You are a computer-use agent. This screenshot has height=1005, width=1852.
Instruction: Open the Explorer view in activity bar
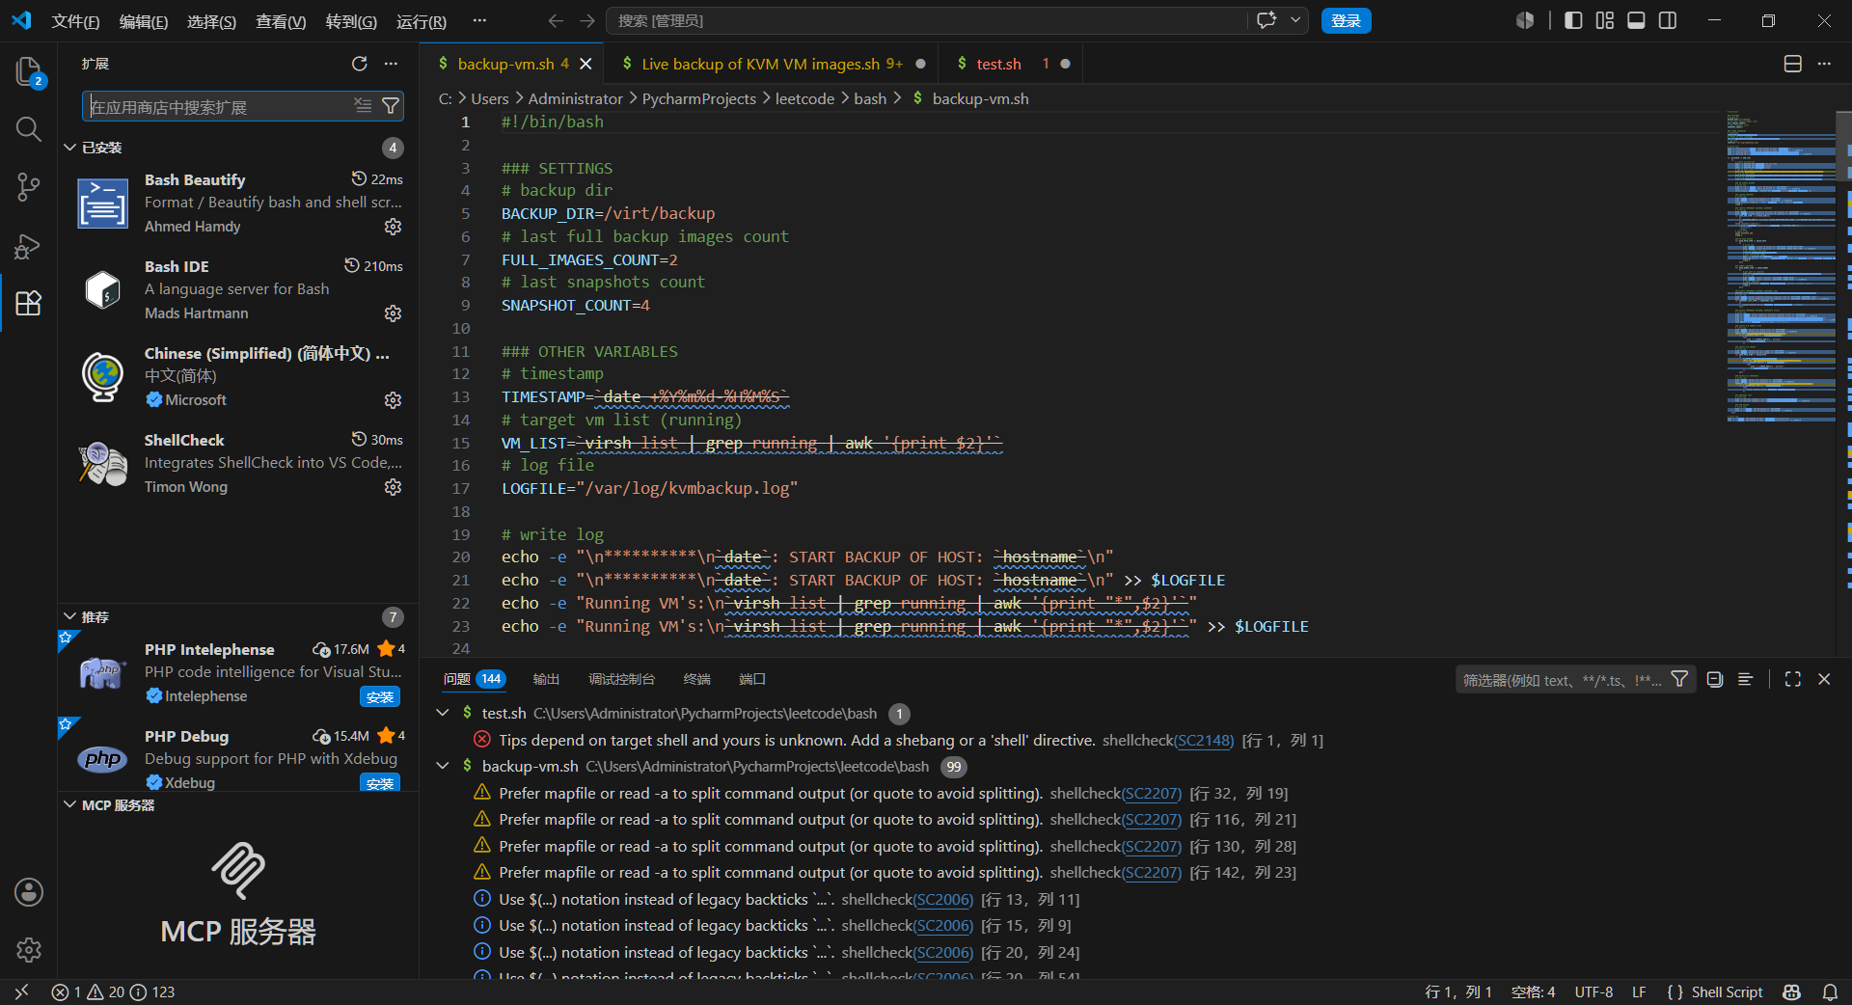coord(29,71)
